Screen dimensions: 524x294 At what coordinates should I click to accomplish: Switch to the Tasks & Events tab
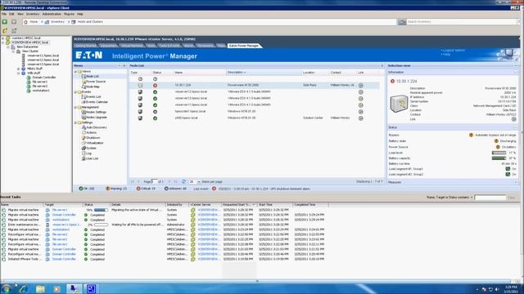(x=169, y=46)
